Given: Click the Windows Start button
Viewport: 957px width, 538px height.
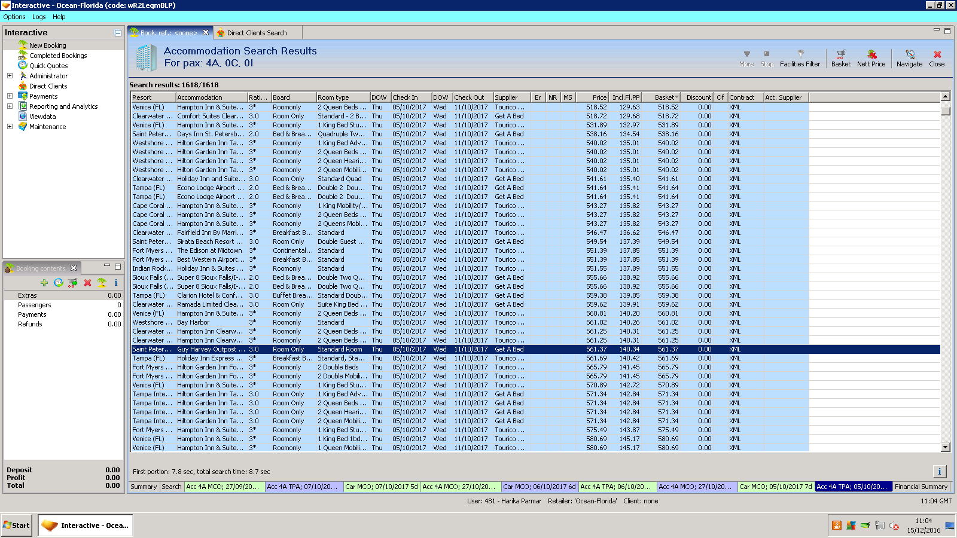Looking at the screenshot, I should [x=17, y=525].
